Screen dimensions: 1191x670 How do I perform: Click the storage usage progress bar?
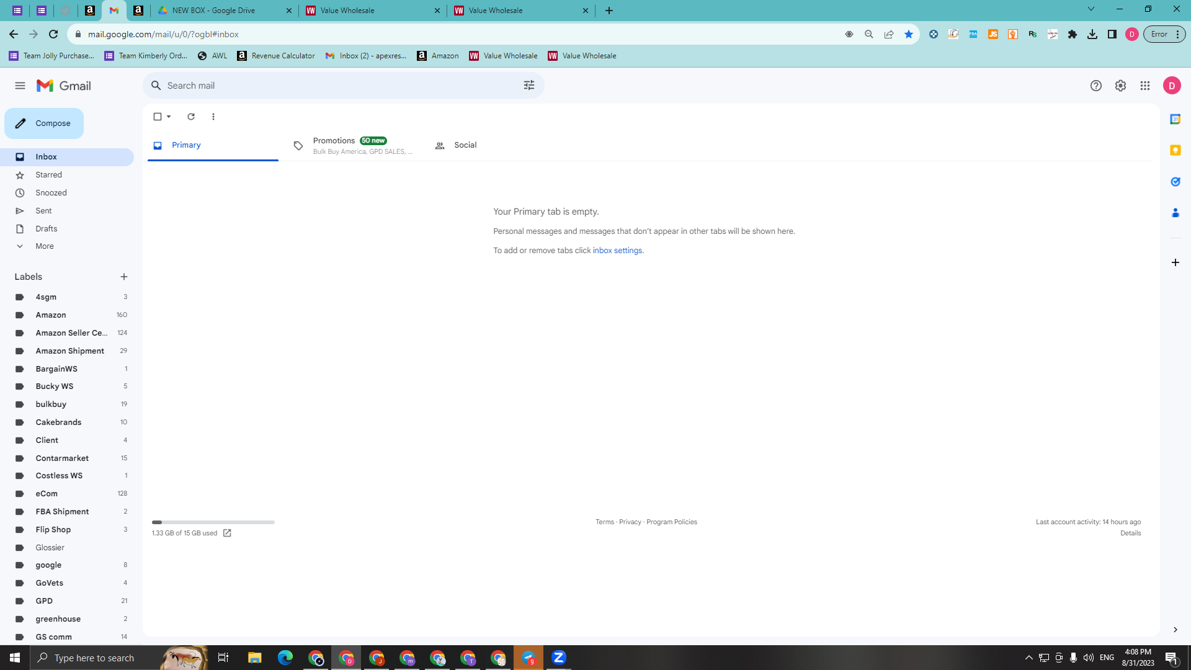(213, 522)
